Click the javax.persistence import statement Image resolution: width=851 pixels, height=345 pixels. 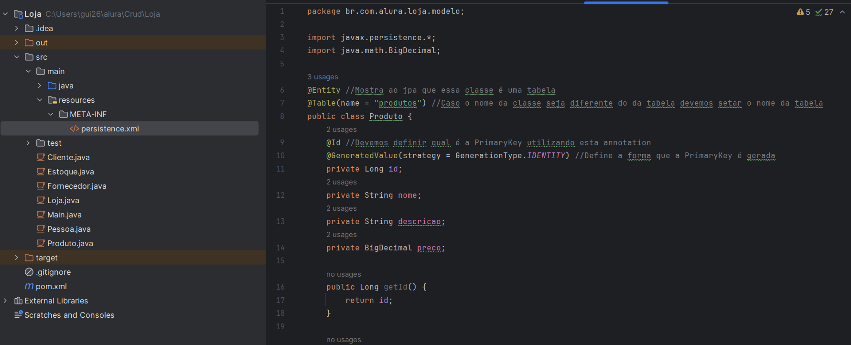(371, 38)
